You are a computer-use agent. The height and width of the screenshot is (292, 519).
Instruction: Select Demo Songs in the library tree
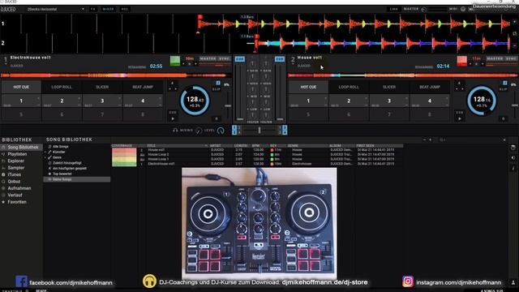[77, 179]
